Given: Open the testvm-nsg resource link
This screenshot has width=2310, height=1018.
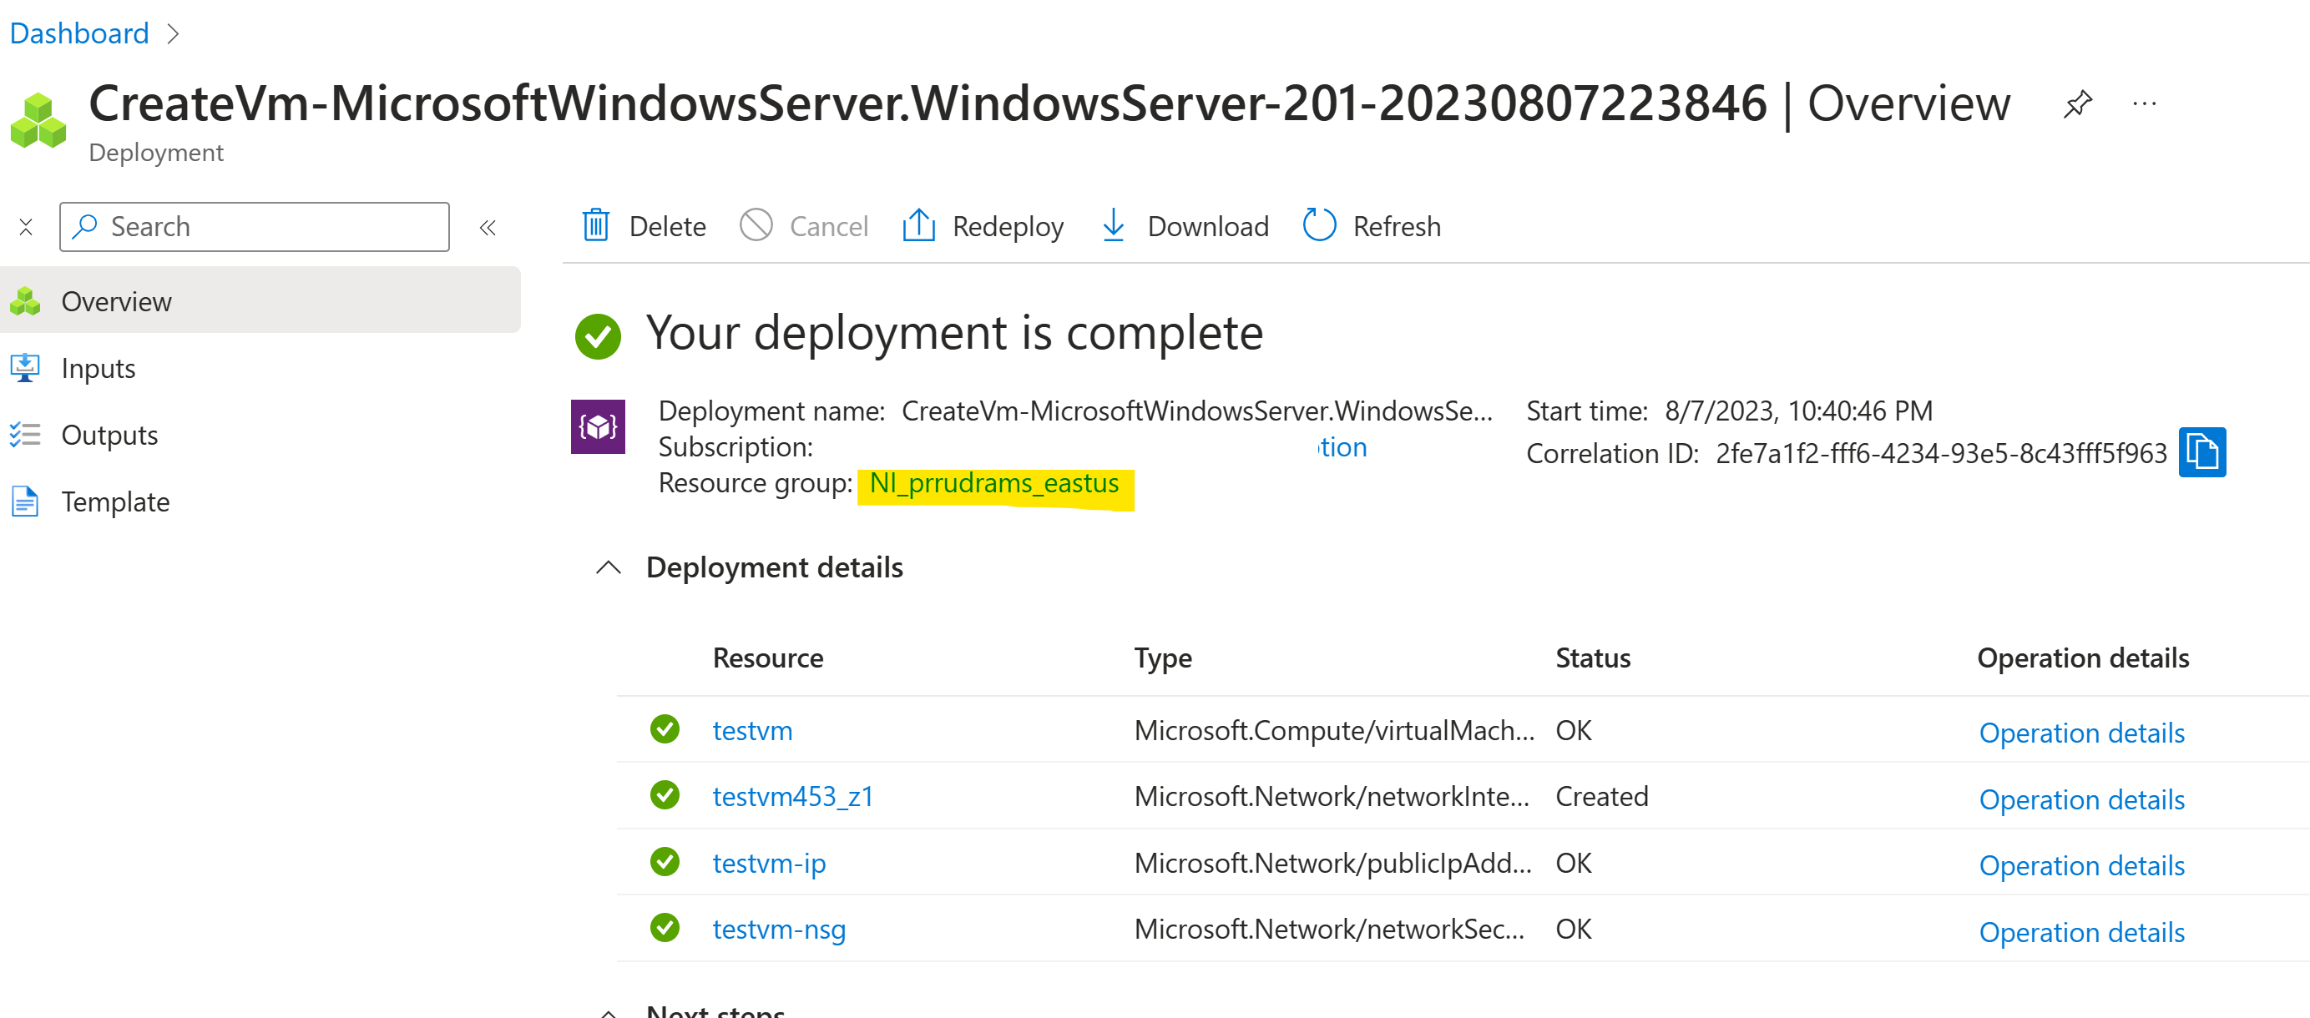Looking at the screenshot, I should point(778,930).
